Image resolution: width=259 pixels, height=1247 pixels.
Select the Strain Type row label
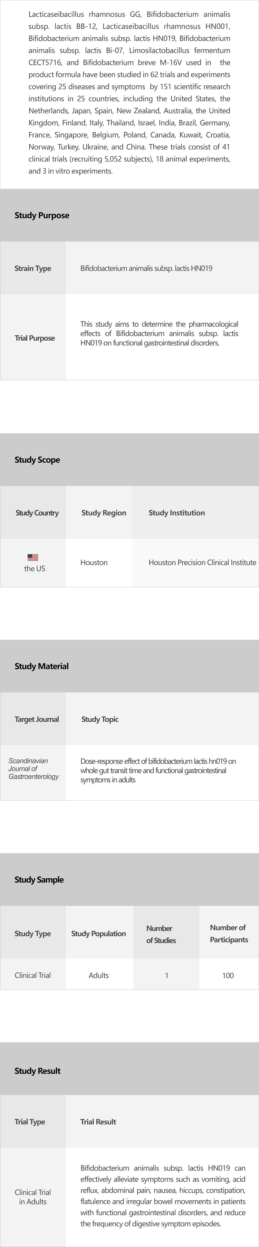point(32,268)
